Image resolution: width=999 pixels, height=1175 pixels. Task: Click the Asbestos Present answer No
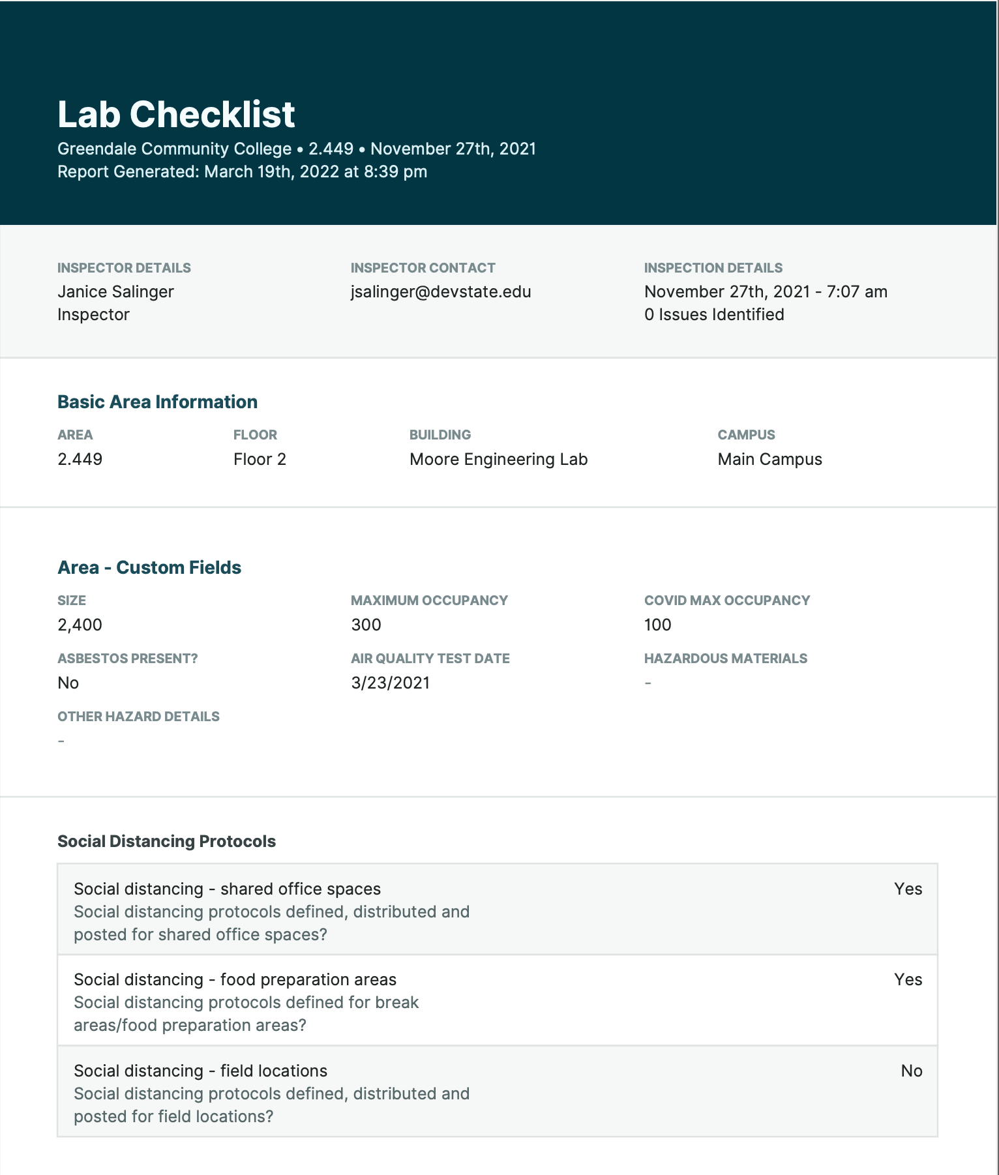68,683
